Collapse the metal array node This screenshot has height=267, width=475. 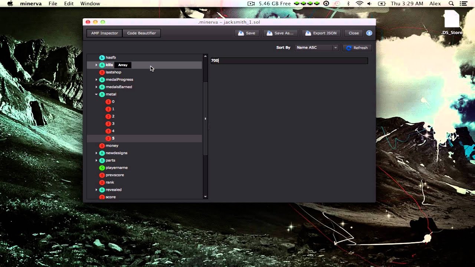coord(96,94)
